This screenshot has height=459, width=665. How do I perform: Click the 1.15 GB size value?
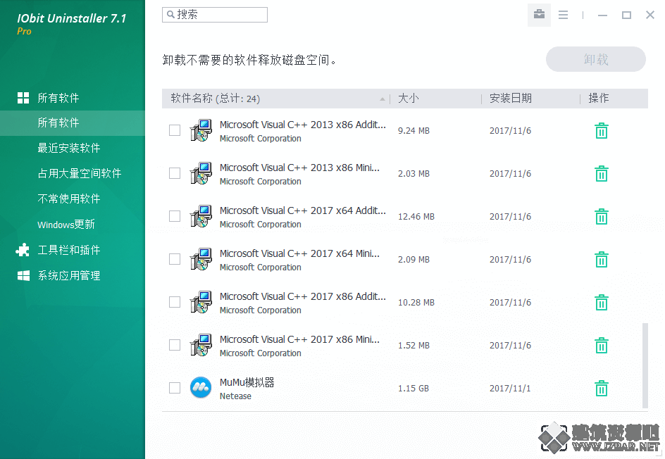tap(413, 388)
